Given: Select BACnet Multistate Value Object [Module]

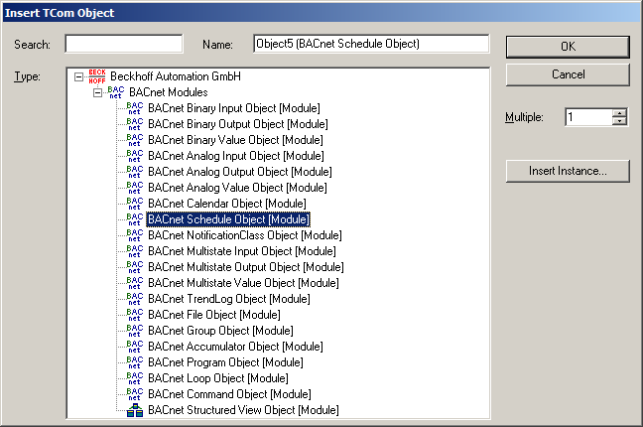Looking at the screenshot, I should [x=243, y=283].
